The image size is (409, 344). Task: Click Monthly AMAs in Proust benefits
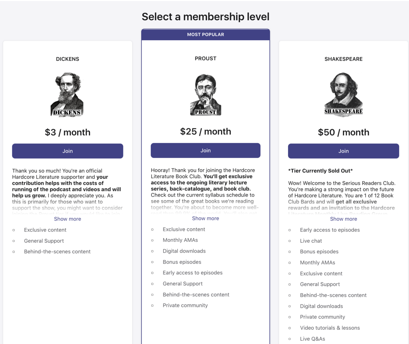[180, 240]
